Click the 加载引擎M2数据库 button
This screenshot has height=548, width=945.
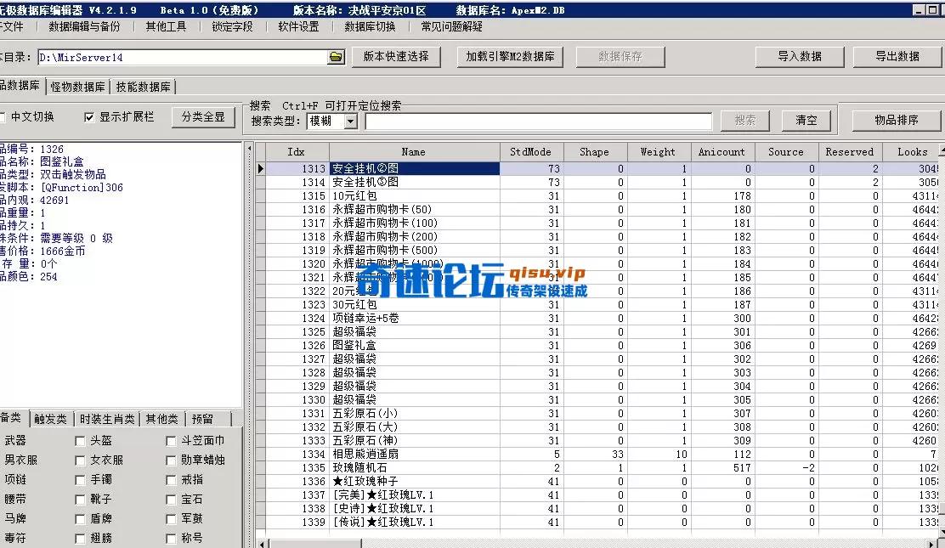[510, 57]
